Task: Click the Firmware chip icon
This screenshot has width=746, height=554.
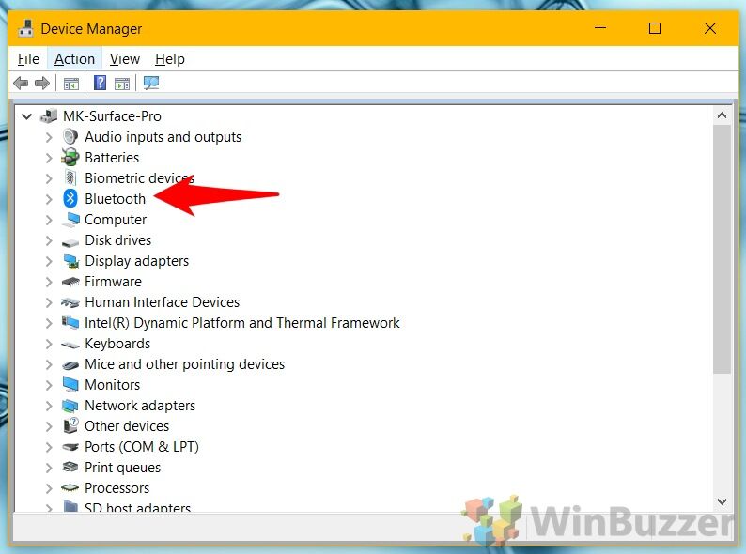Action: tap(70, 282)
